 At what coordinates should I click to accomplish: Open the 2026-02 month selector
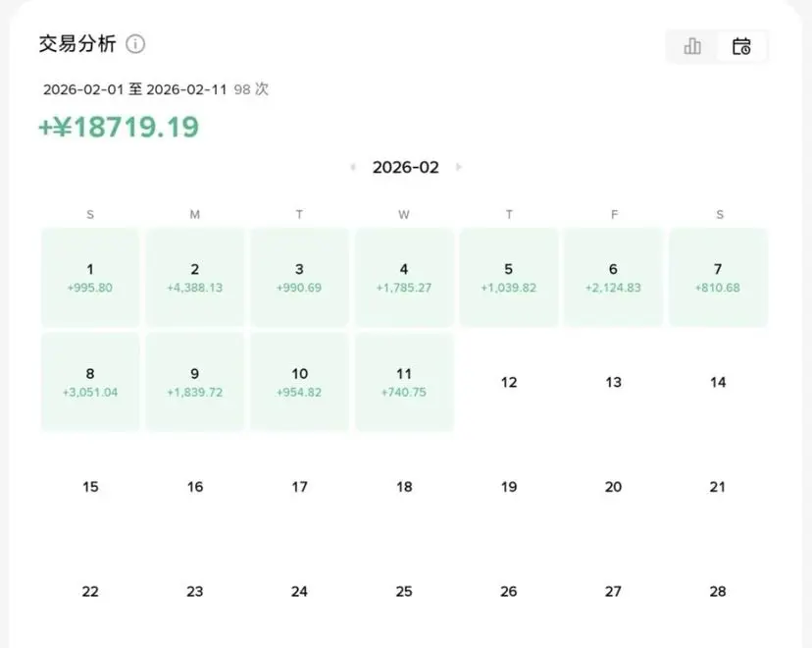pyautogui.click(x=405, y=168)
